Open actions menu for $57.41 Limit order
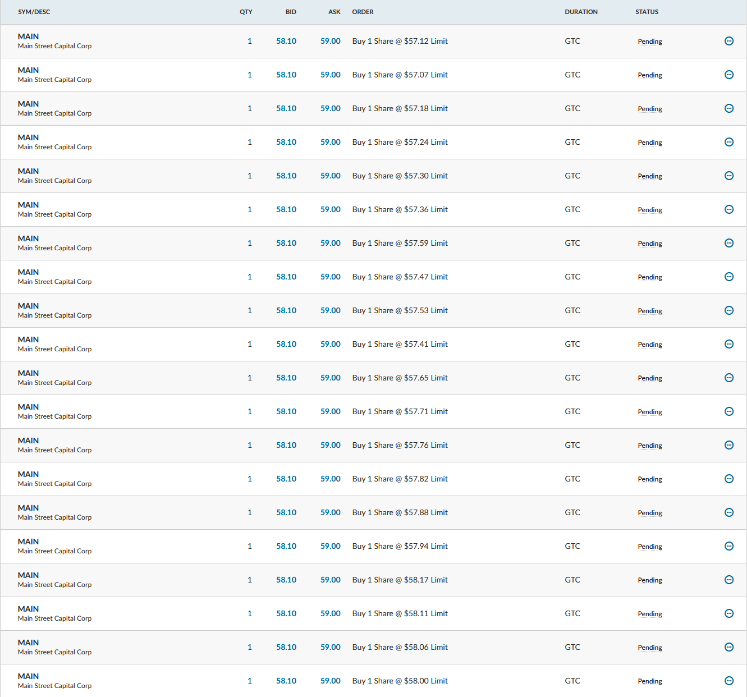Screen dimensions: 747x697 point(729,344)
